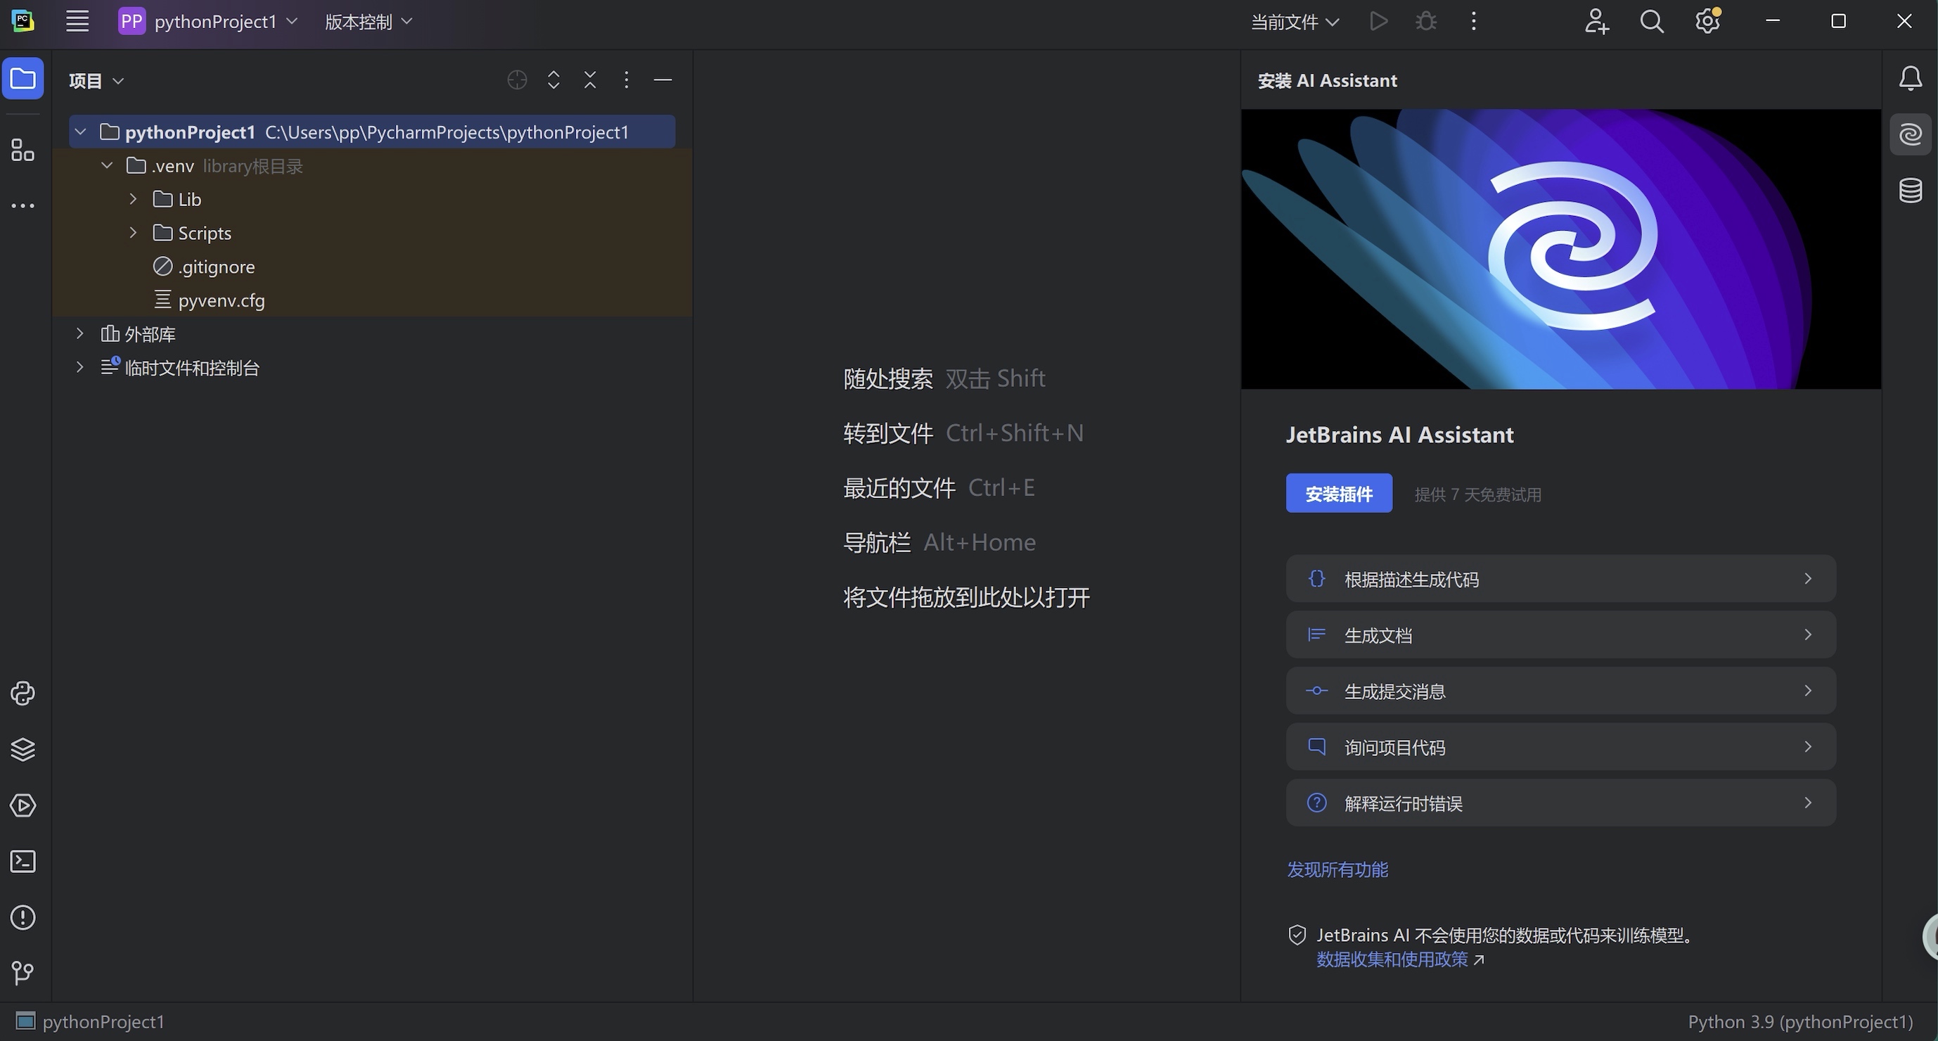Open the Run tool window
1938x1041 pixels.
22,805
